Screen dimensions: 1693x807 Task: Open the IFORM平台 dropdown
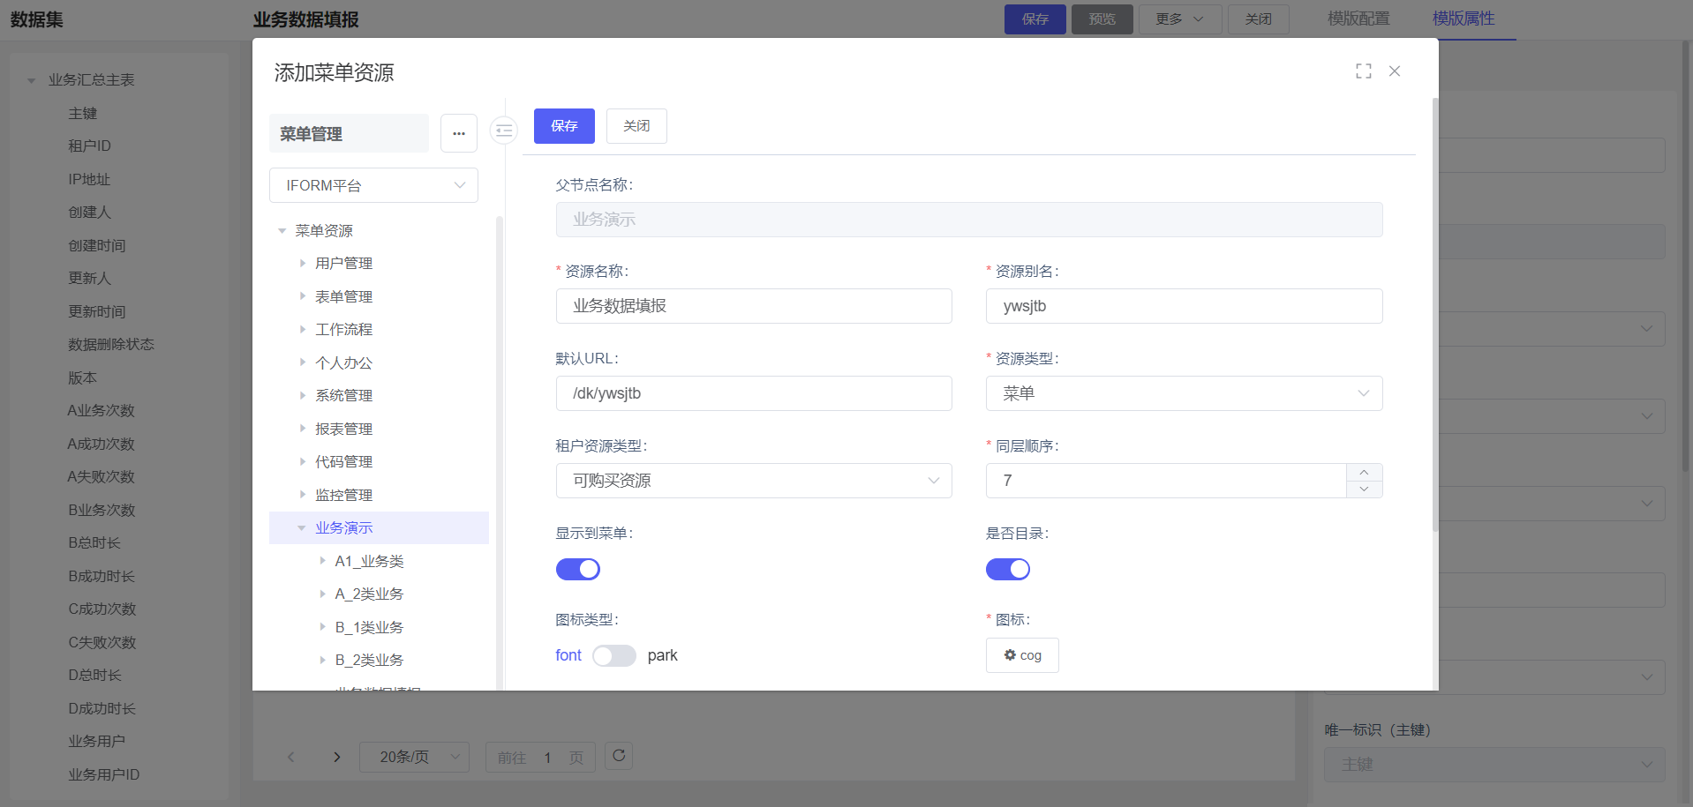373,185
